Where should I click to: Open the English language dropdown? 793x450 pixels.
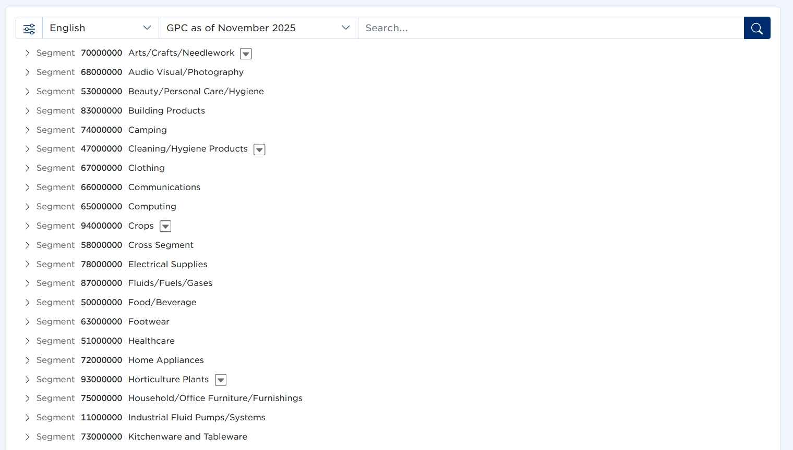point(100,28)
